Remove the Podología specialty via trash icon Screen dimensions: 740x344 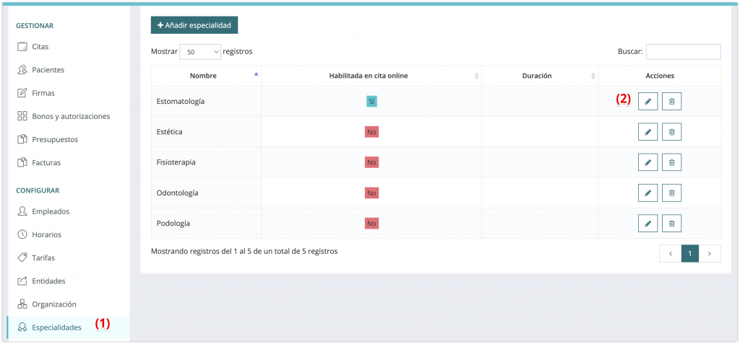pyautogui.click(x=671, y=223)
